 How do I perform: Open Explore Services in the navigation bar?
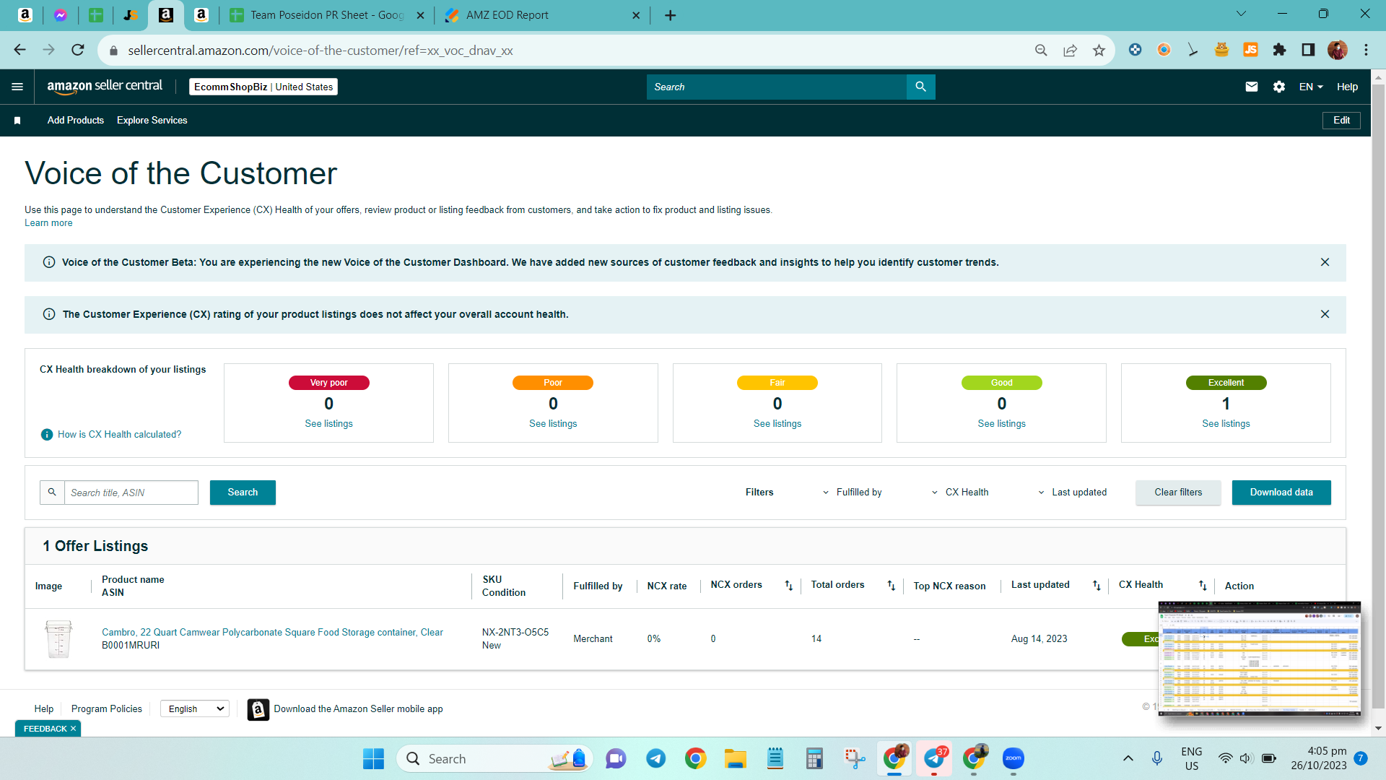[152, 121]
